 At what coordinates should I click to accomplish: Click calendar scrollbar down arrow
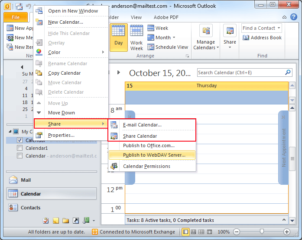click(x=292, y=221)
